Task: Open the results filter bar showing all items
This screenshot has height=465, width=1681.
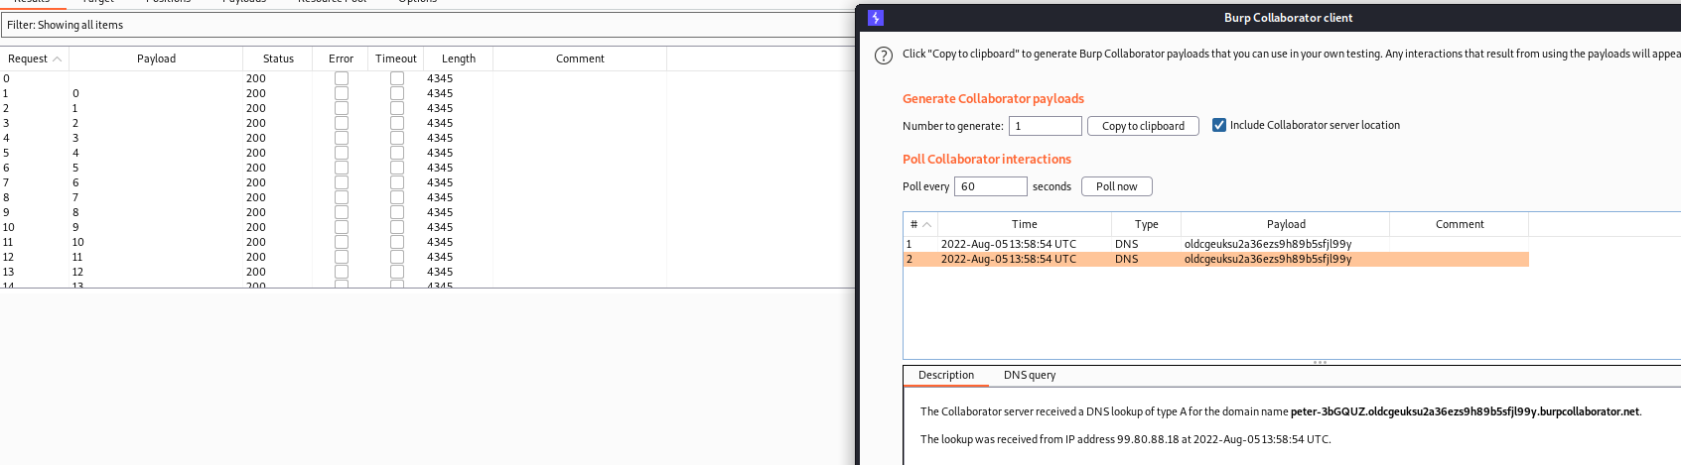Action: pyautogui.click(x=428, y=25)
